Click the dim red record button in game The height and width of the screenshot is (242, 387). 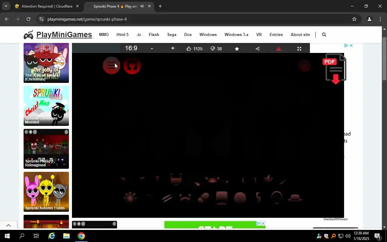[x=304, y=66]
